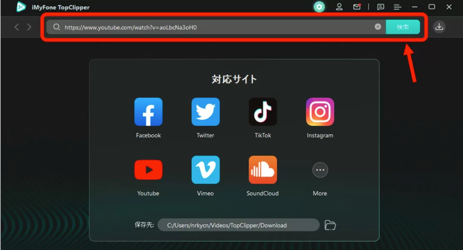
Task: Open the feedback chat icon
Action: pyautogui.click(x=380, y=7)
